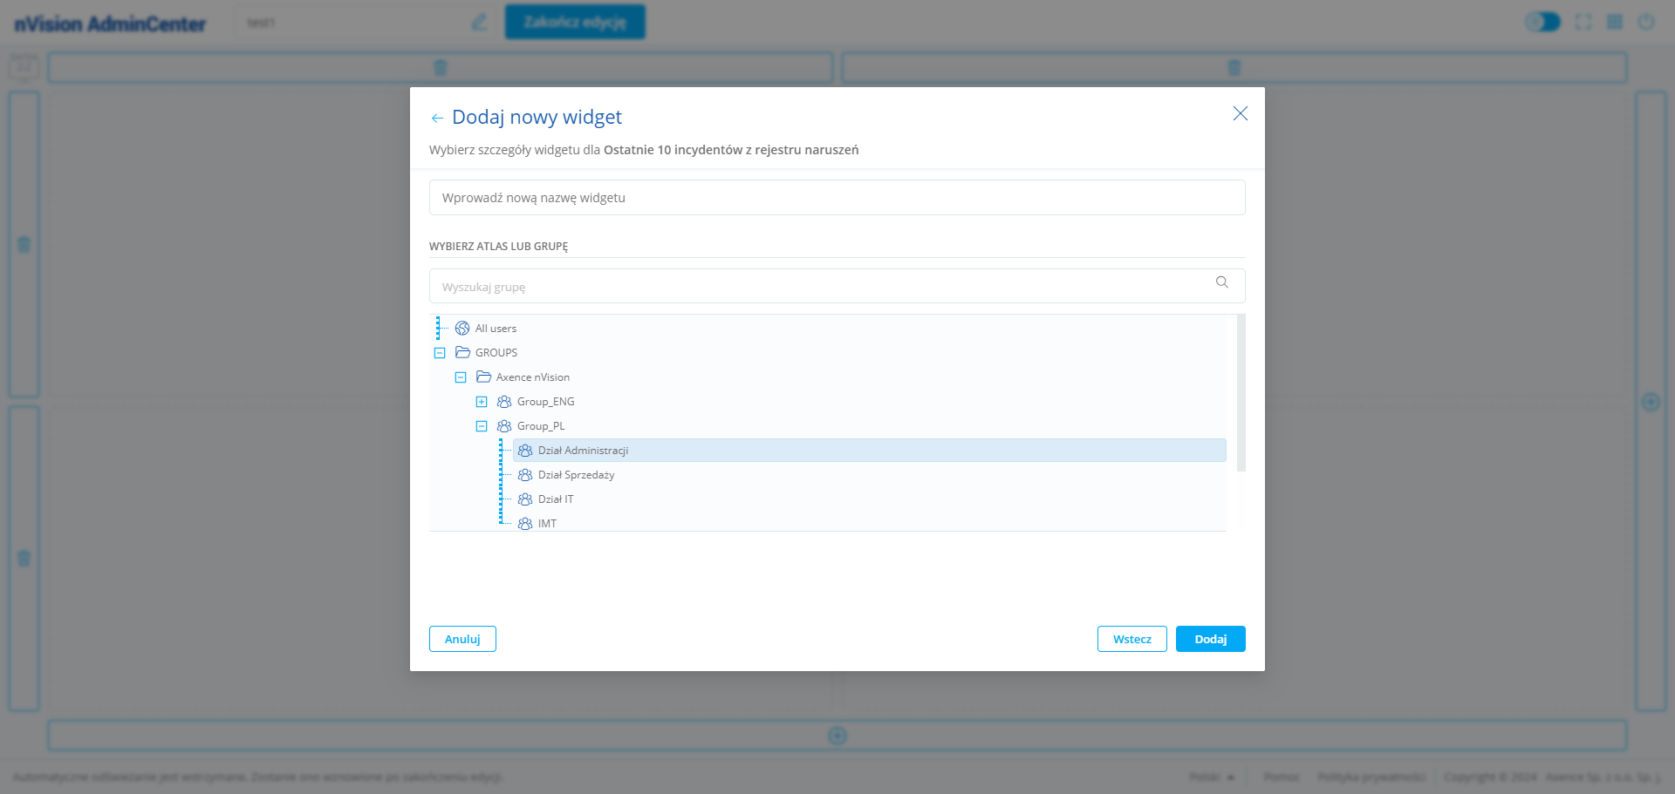
Task: Close the Dodaj nowy widget dialog
Action: (1240, 113)
